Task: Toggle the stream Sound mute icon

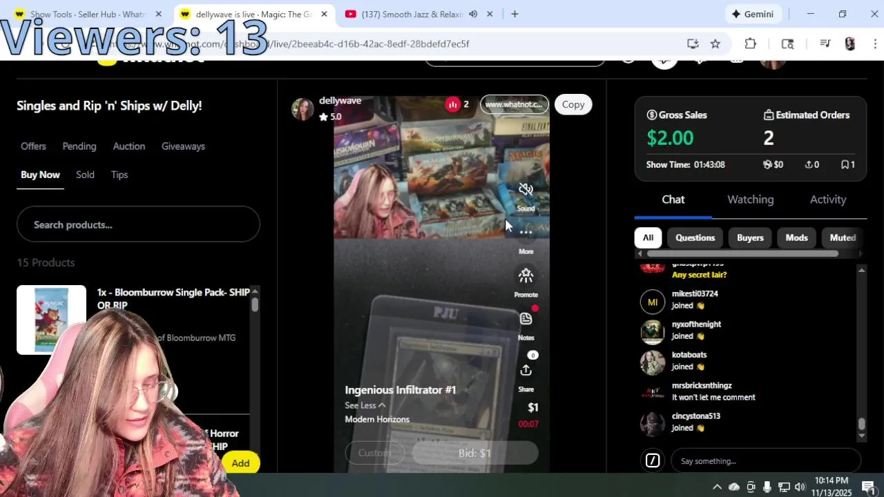Action: pyautogui.click(x=526, y=189)
